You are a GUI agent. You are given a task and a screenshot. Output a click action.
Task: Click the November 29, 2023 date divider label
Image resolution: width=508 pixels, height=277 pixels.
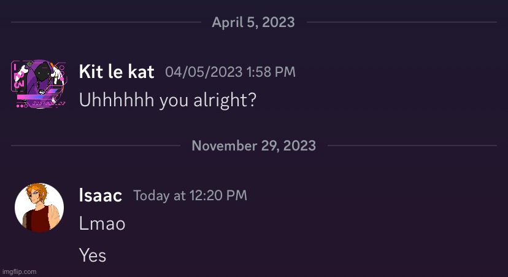[x=253, y=146]
